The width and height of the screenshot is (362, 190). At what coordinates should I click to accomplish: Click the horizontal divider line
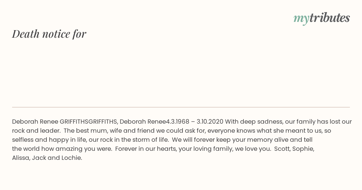tap(181, 107)
